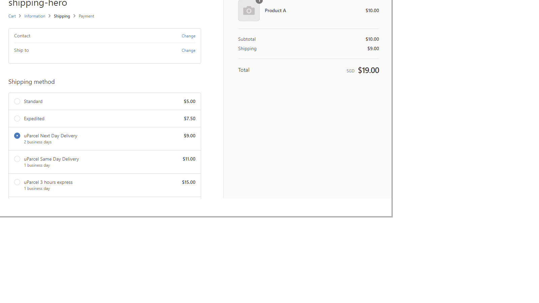
Task: Click the SGD $19.00 total
Action: click(x=368, y=70)
